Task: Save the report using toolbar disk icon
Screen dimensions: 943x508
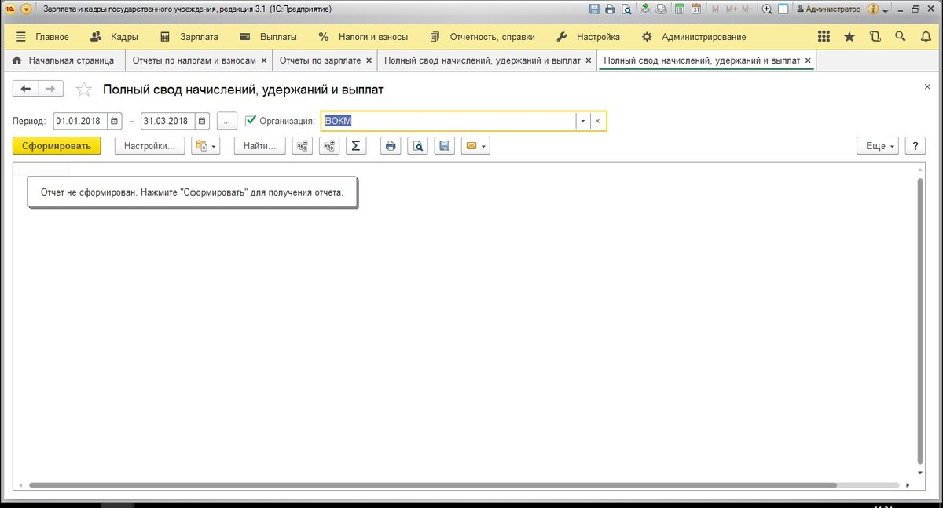Action: click(x=444, y=146)
